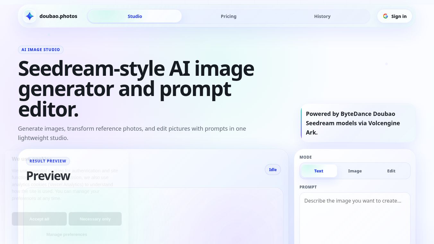Go to the Pricing tab
Screen dimensions: 434x244
(x=229, y=16)
